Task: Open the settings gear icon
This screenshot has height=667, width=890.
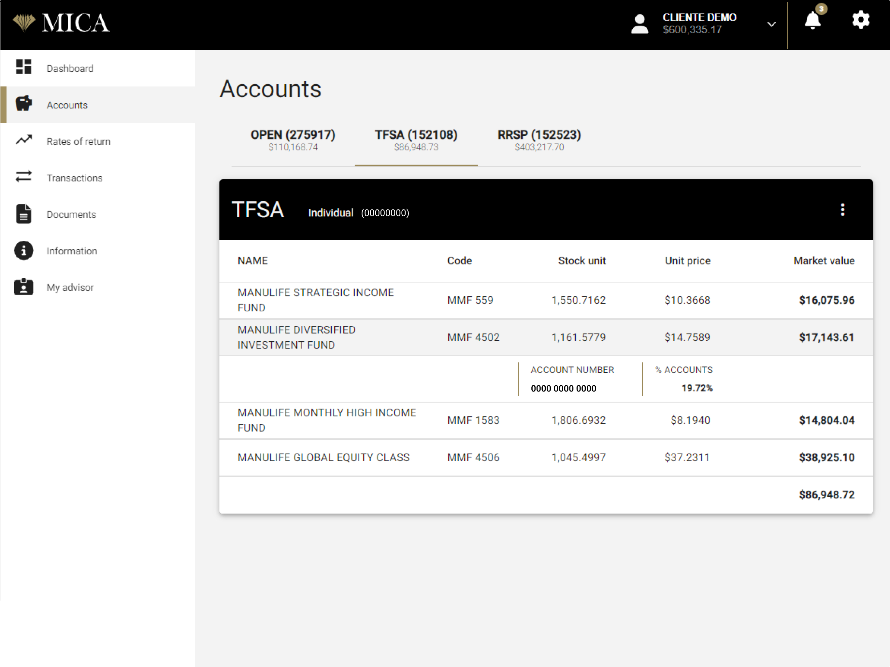Action: tap(861, 20)
